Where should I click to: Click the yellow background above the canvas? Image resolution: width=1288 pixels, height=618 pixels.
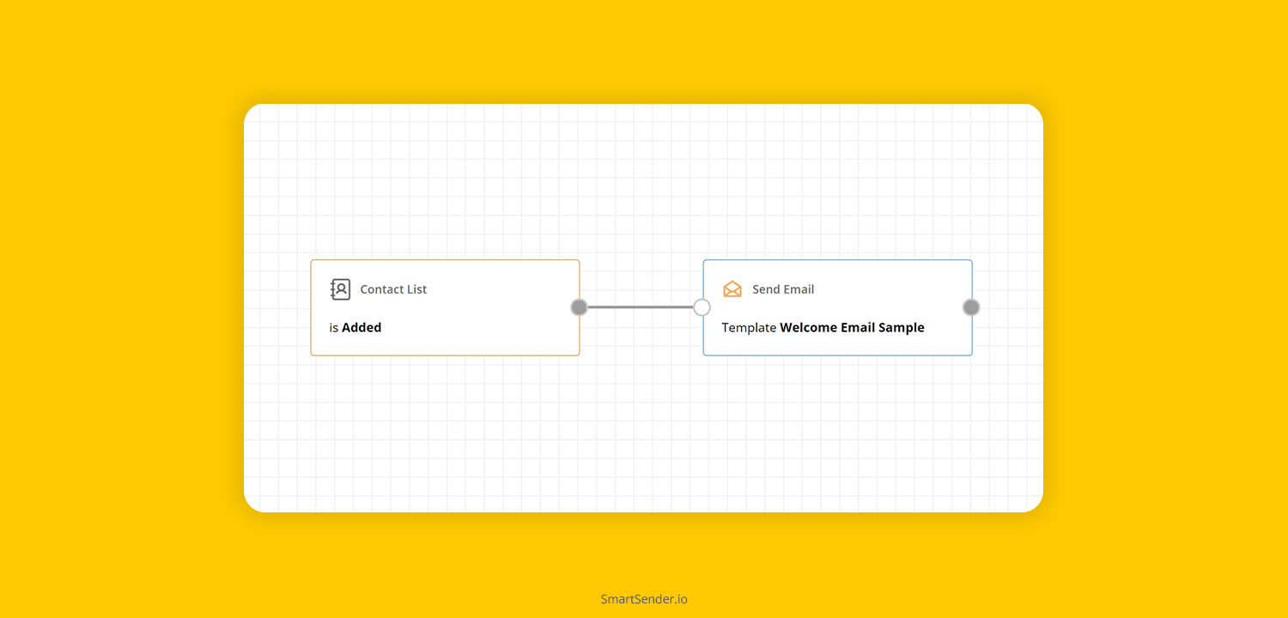click(644, 51)
